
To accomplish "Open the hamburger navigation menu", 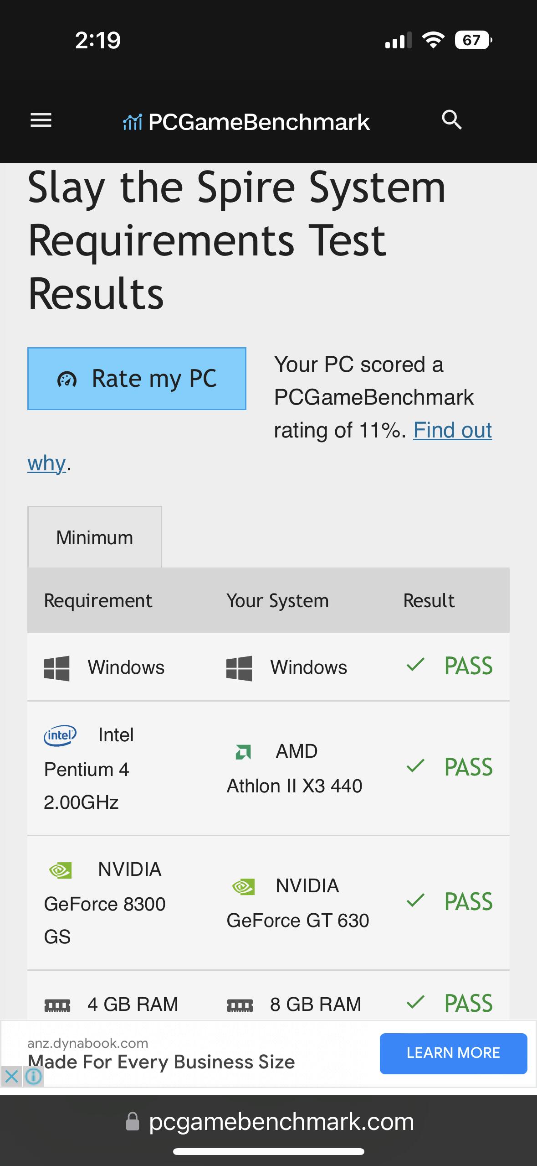I will click(x=41, y=121).
